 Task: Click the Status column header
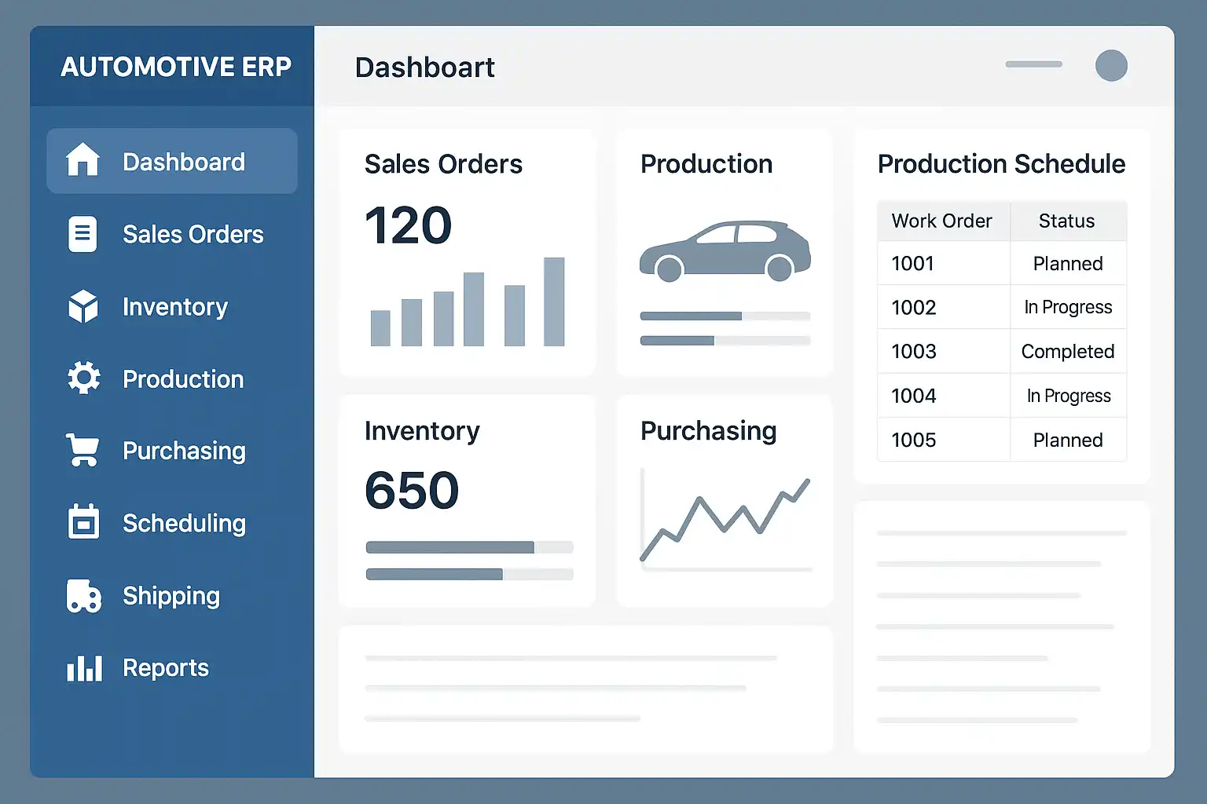coord(1066,221)
